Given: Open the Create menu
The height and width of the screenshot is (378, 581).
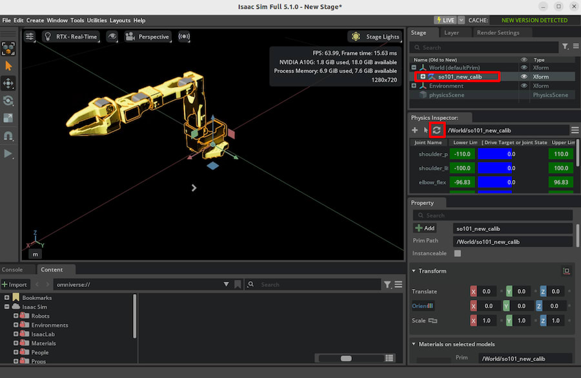Looking at the screenshot, I should pos(35,21).
